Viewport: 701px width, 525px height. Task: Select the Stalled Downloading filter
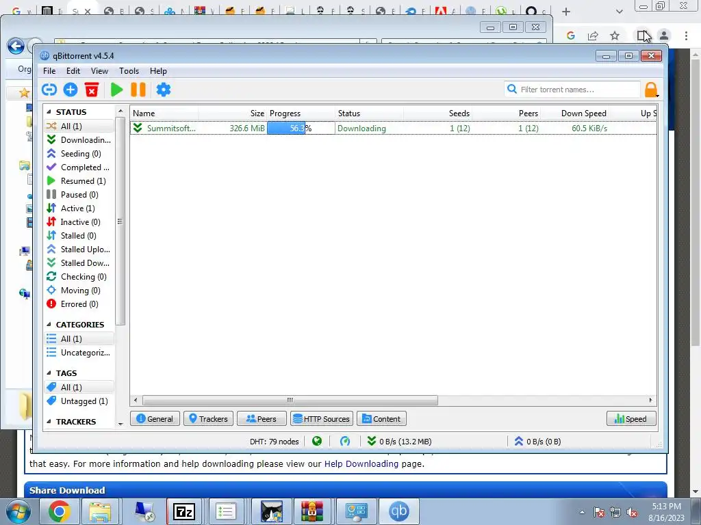pos(79,263)
